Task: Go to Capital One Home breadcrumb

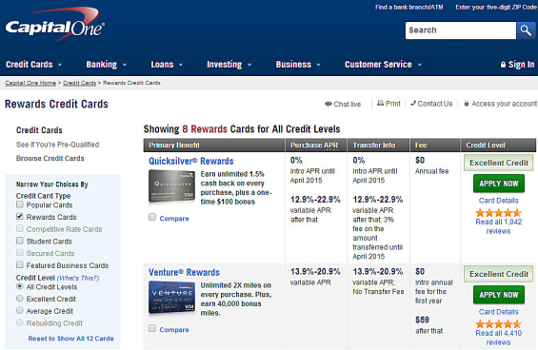Action: coord(30,83)
